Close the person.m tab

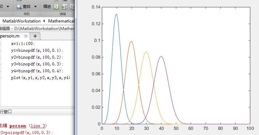click(26, 36)
